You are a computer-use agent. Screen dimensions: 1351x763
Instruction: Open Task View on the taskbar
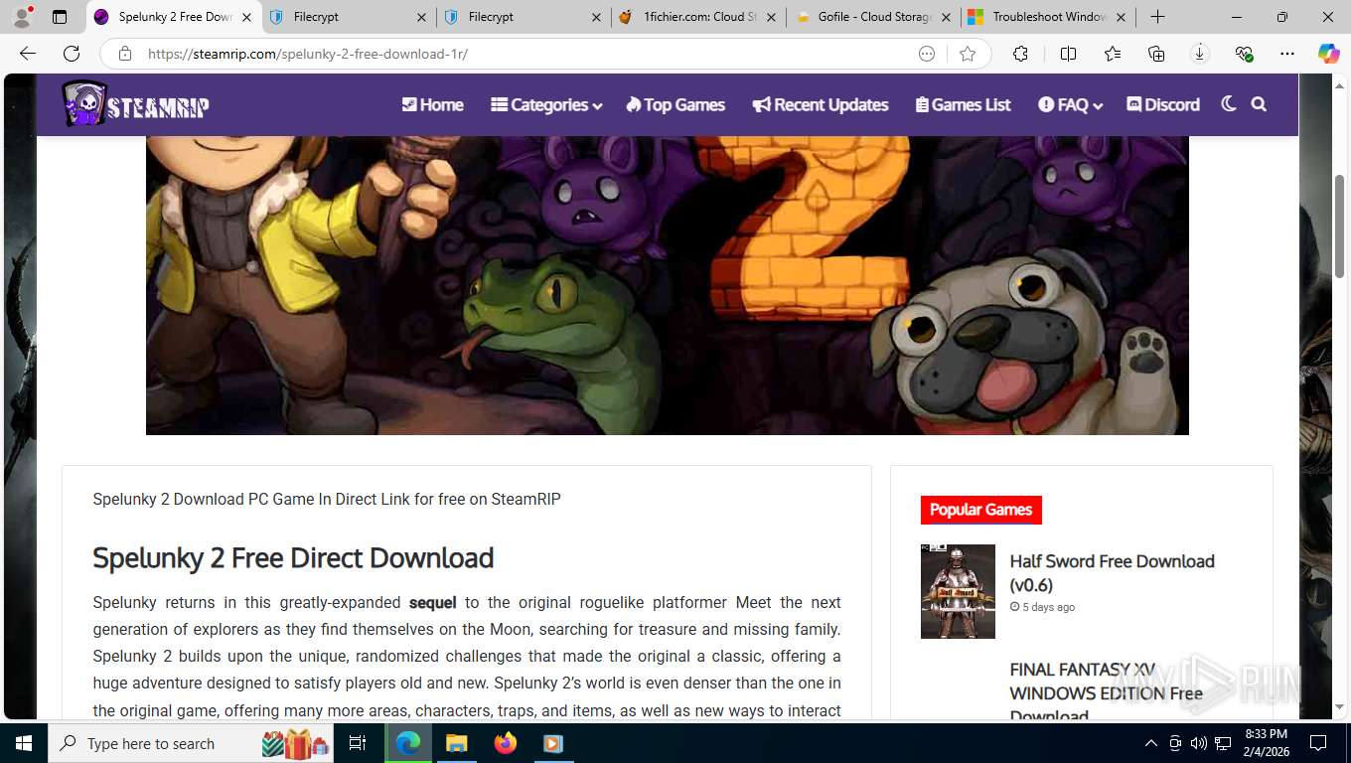[x=358, y=743]
